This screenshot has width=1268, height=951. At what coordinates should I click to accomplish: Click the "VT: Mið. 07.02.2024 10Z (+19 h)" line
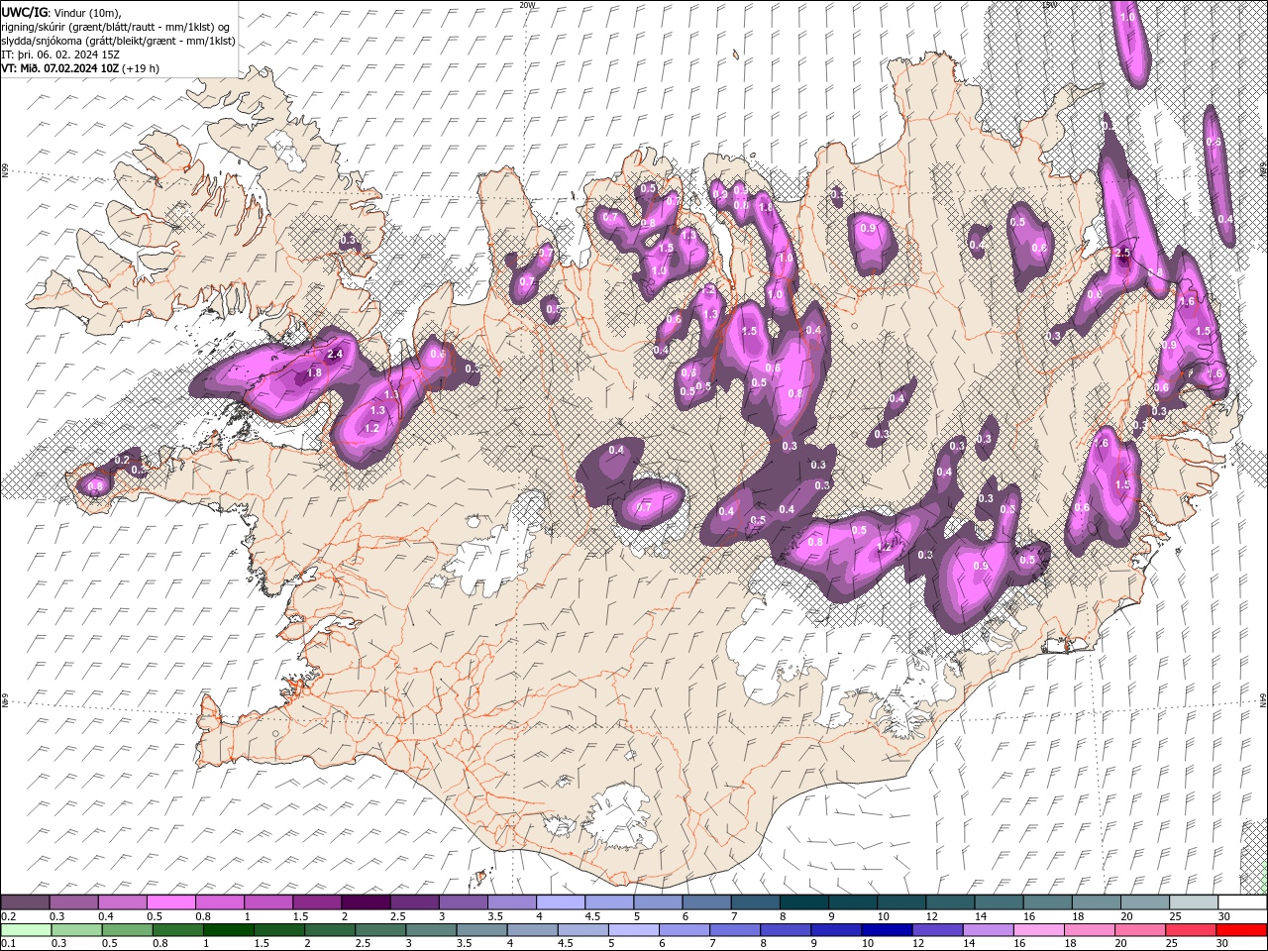(x=81, y=68)
